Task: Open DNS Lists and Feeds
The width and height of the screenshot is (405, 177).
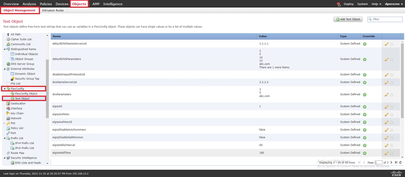Action: (x=28, y=163)
